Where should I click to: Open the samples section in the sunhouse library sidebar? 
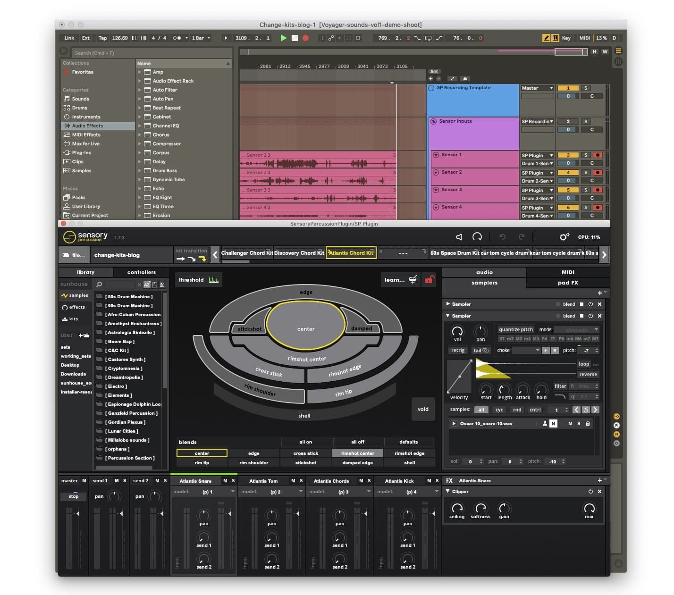click(76, 295)
